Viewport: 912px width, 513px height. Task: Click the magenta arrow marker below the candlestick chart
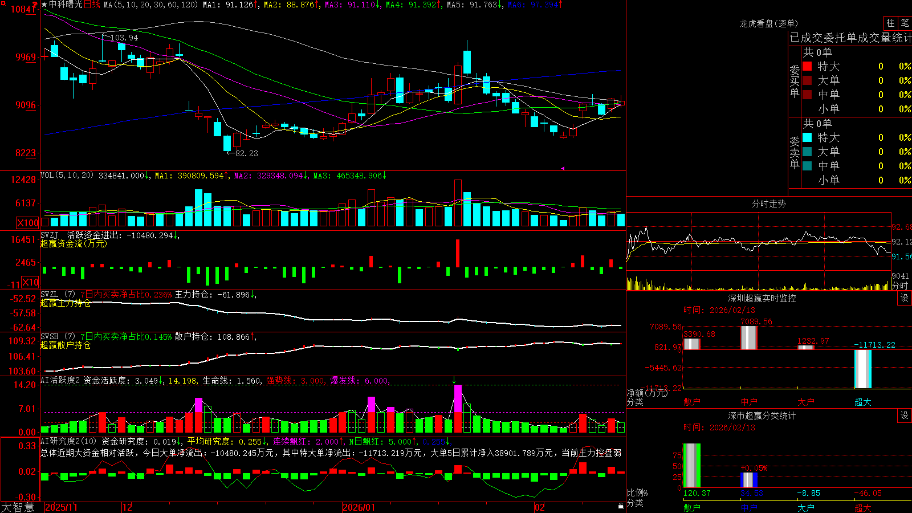point(562,168)
